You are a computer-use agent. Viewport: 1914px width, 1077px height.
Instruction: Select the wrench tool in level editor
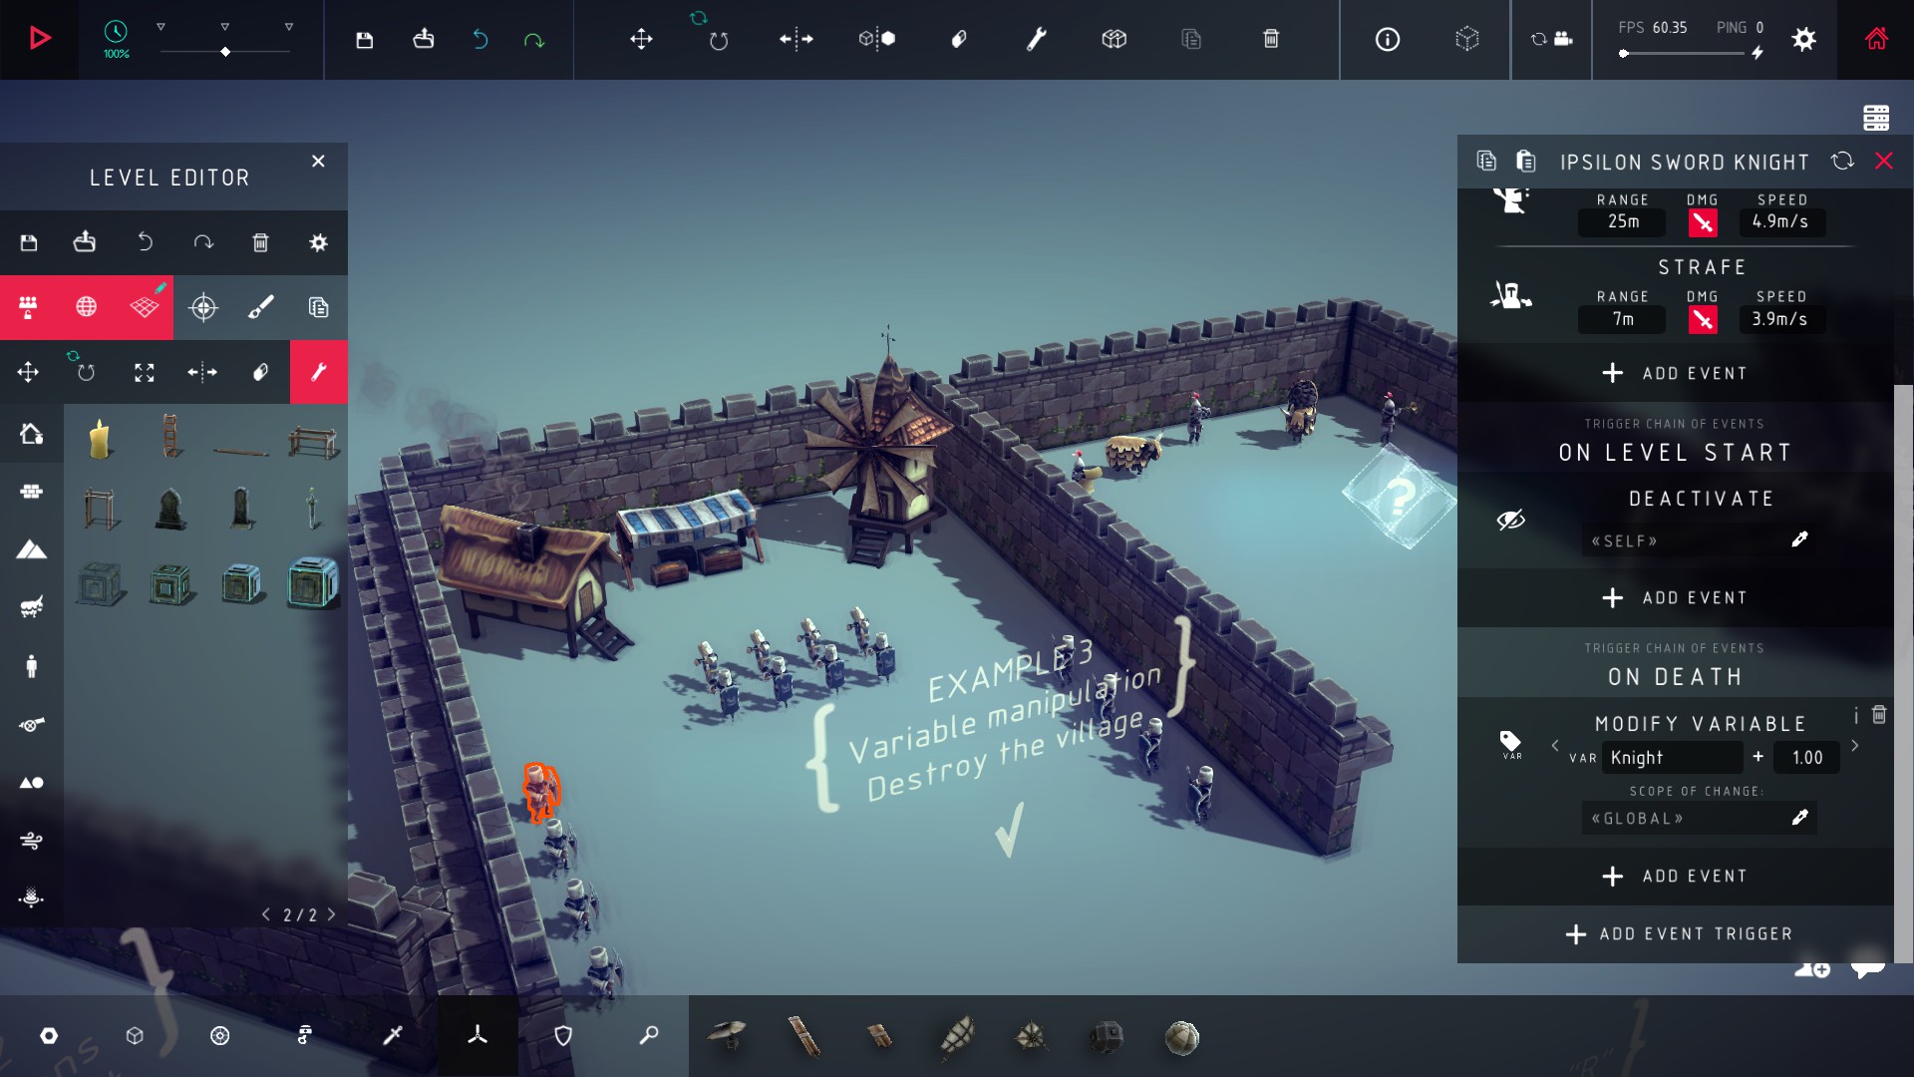(x=318, y=372)
